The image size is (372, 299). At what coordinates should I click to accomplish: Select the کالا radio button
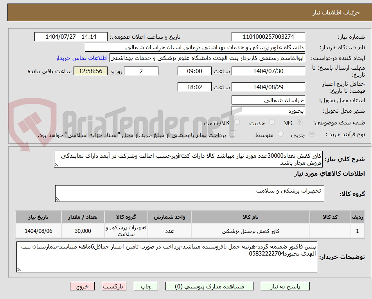click(x=300, y=122)
